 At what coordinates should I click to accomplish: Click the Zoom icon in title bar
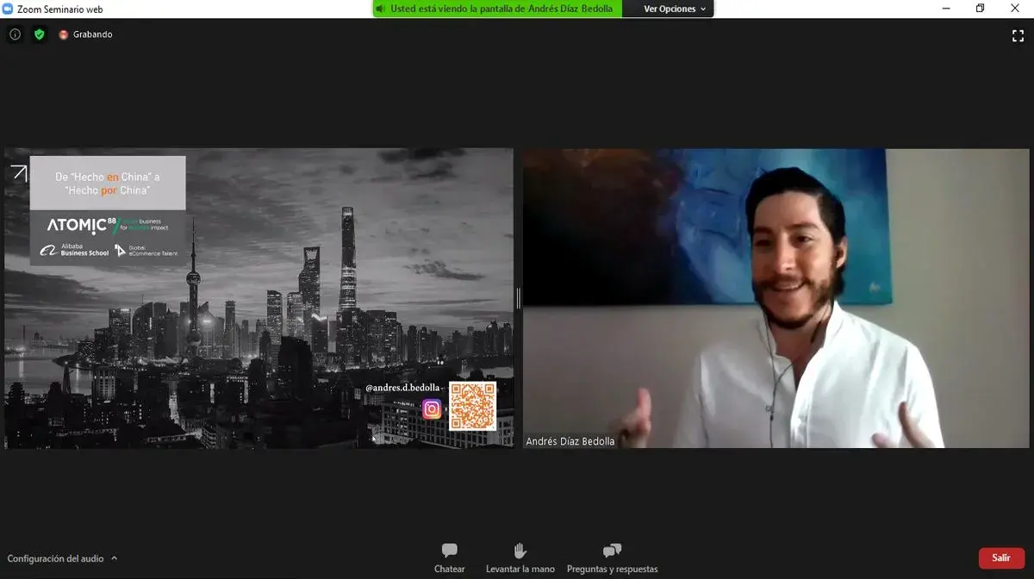tap(8, 9)
